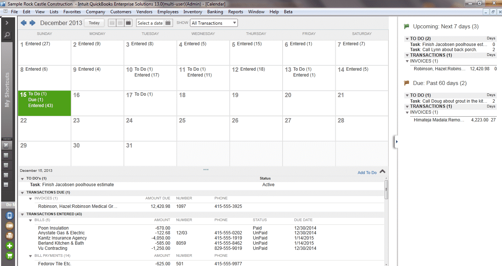The width and height of the screenshot is (502, 266).
Task: Click the Finish Jacobsen poolhouse estimate task in the detail pane
Action: tap(72, 185)
